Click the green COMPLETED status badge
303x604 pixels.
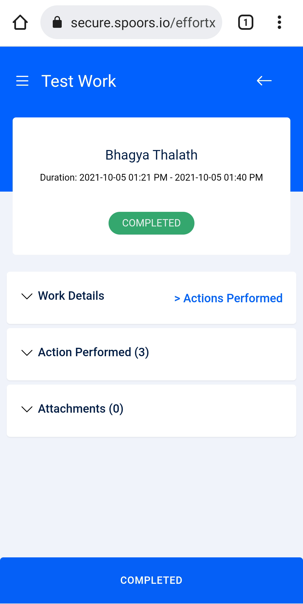(x=151, y=223)
